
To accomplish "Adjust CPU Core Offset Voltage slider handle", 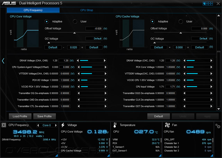I will click(x=75, y=33).
